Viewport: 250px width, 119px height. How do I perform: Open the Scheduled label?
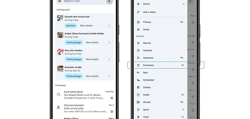tap(161, 80)
